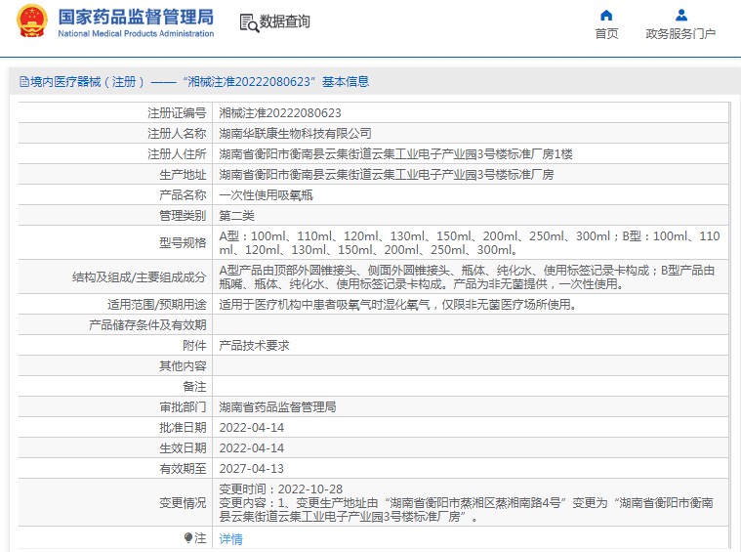This screenshot has height=552, width=741.
Task: Click the national emblem logo
Action: (x=32, y=21)
